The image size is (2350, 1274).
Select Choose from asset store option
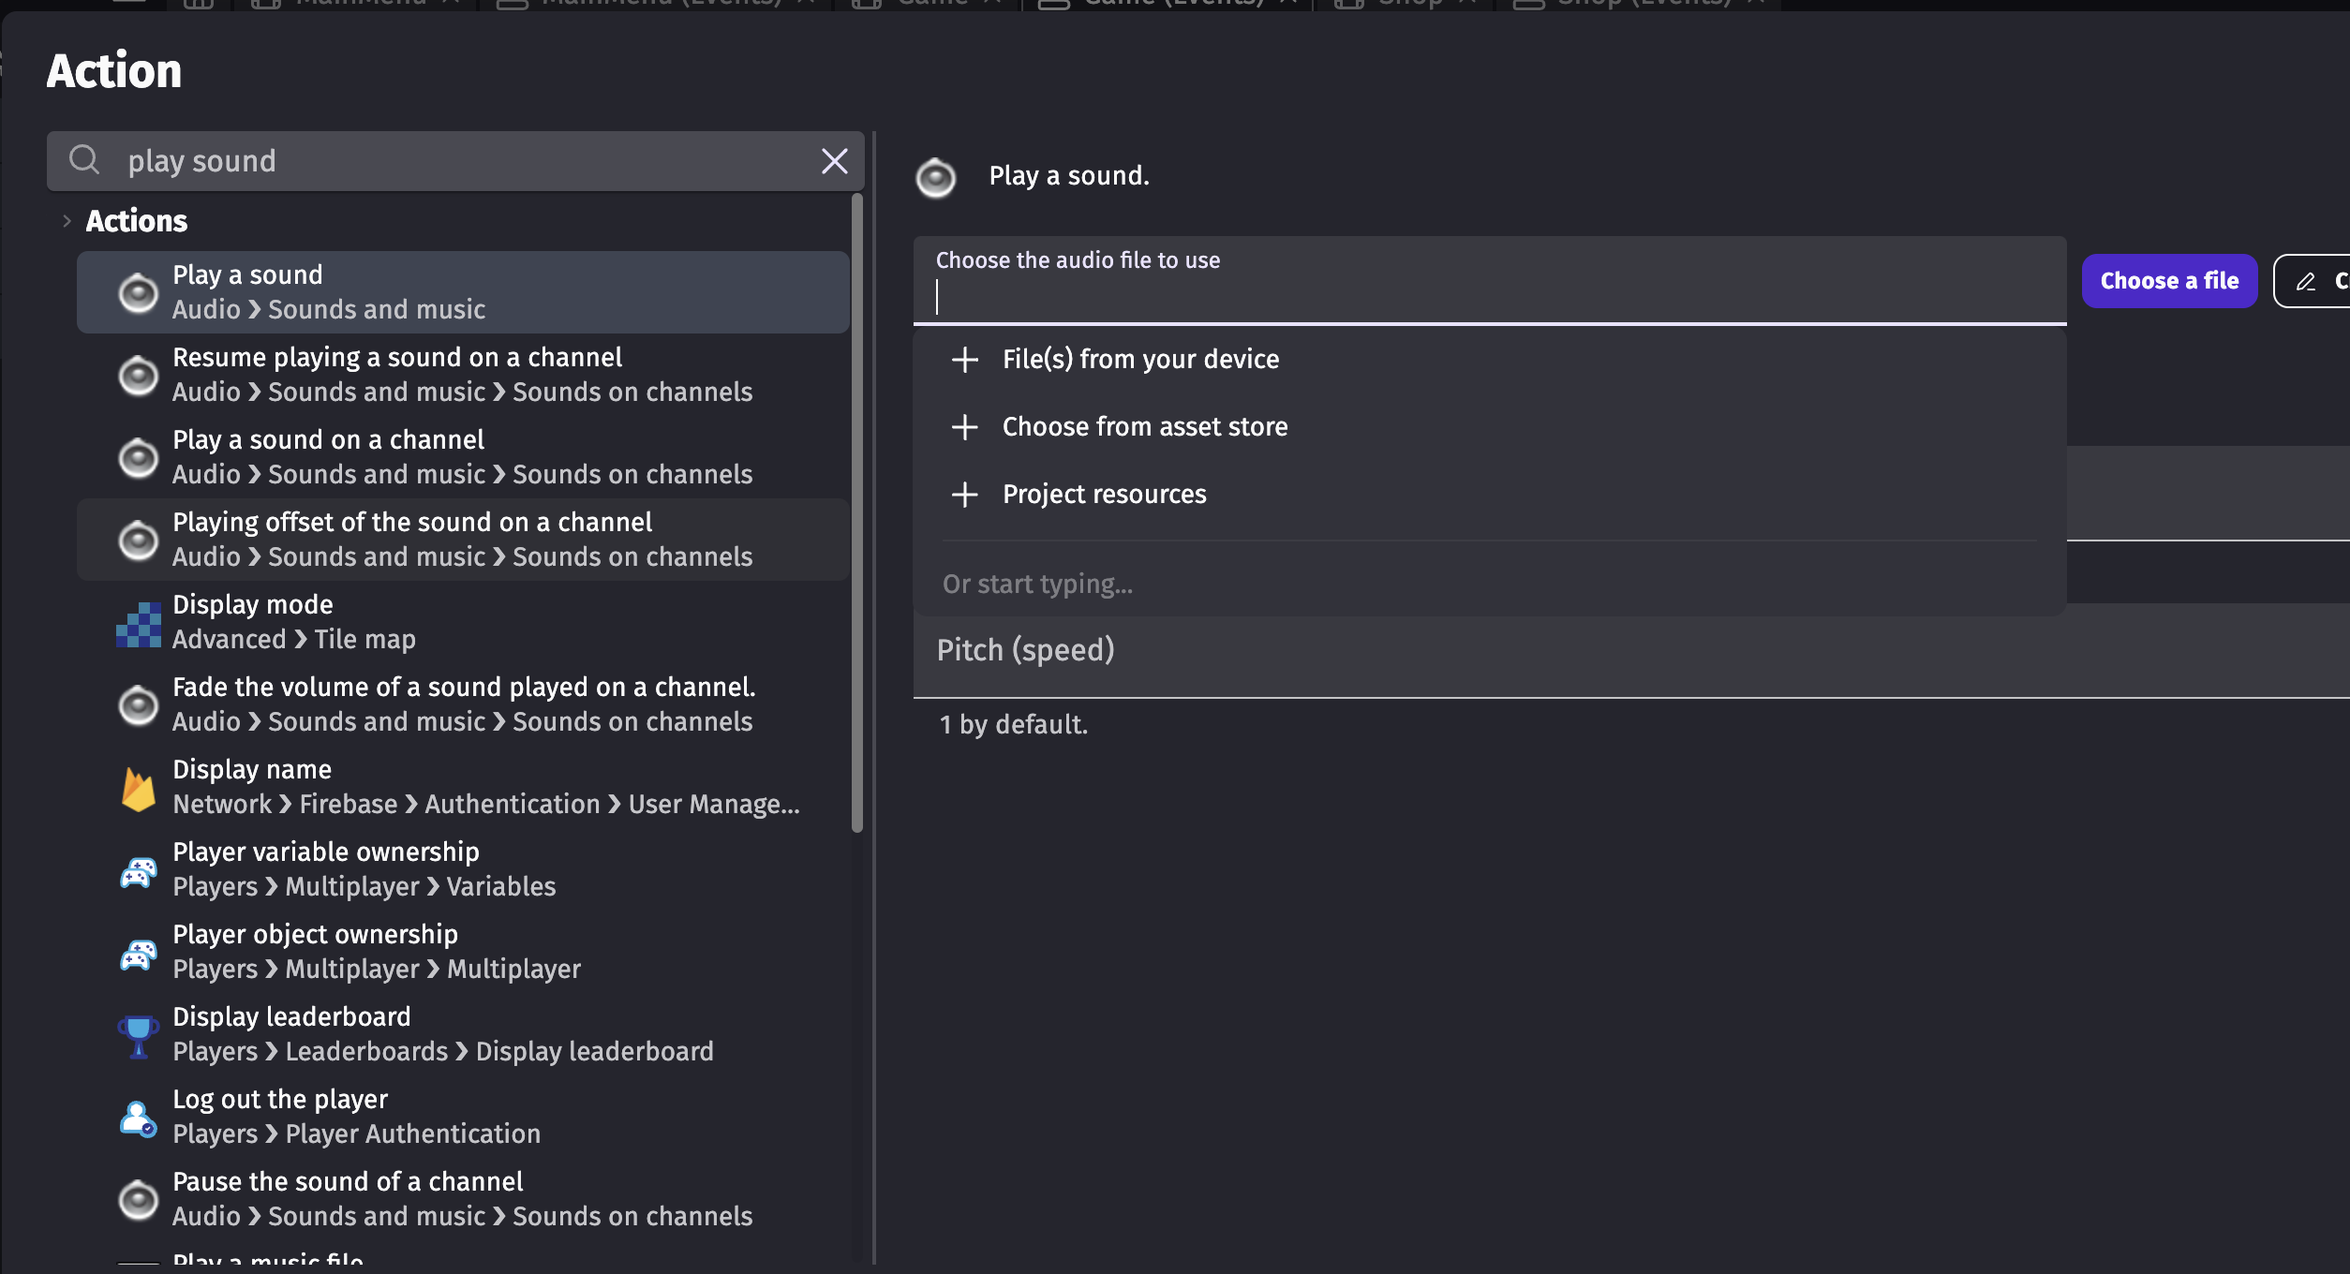[x=1144, y=427]
